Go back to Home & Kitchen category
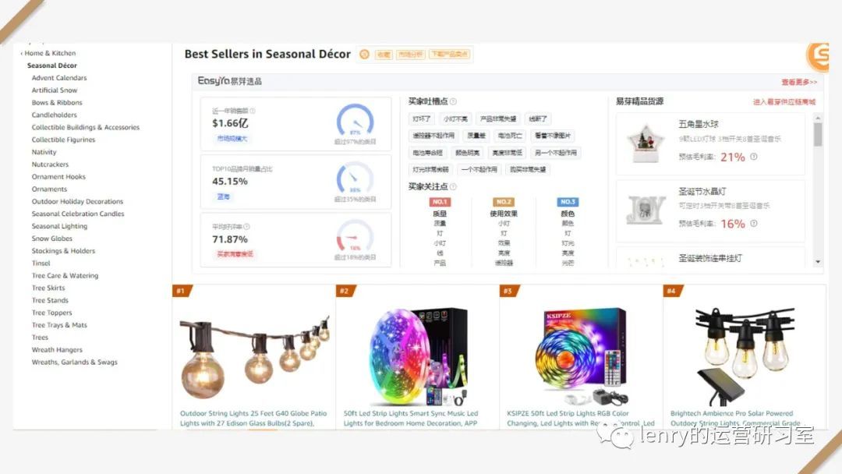 coord(48,53)
